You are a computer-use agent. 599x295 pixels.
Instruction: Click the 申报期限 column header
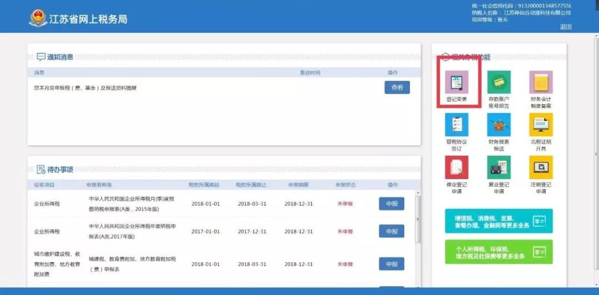(x=298, y=185)
